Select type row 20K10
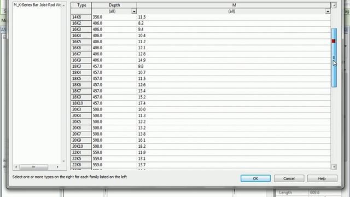 (201, 146)
